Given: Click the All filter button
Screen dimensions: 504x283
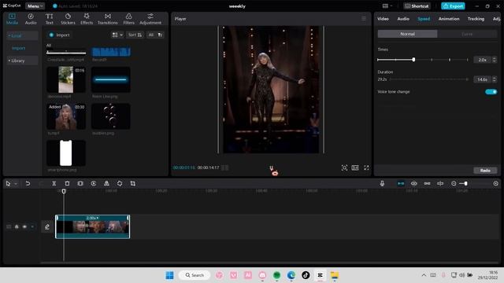Looking at the screenshot, I should [150, 35].
